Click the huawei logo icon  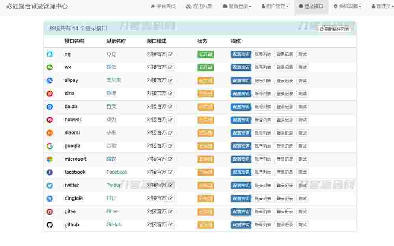pyautogui.click(x=50, y=120)
